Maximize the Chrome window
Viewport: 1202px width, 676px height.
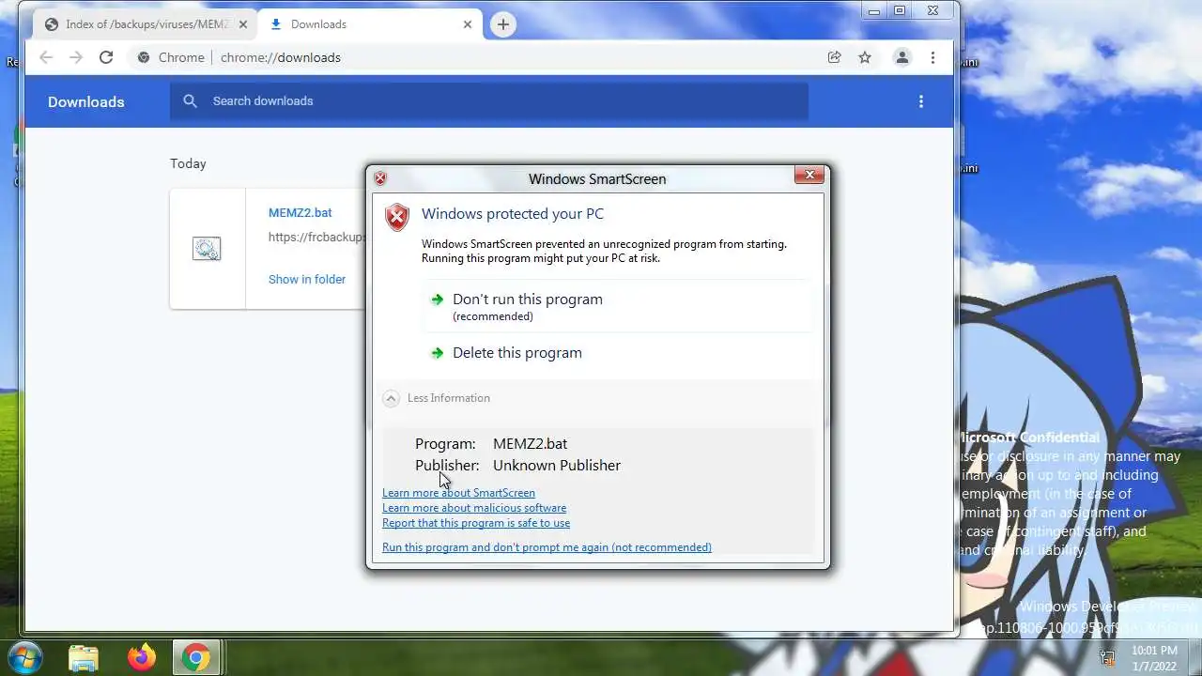900,11
